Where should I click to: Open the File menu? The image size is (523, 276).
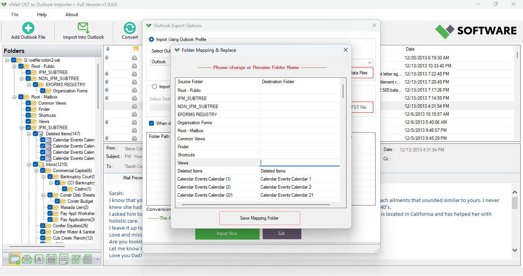15,15
